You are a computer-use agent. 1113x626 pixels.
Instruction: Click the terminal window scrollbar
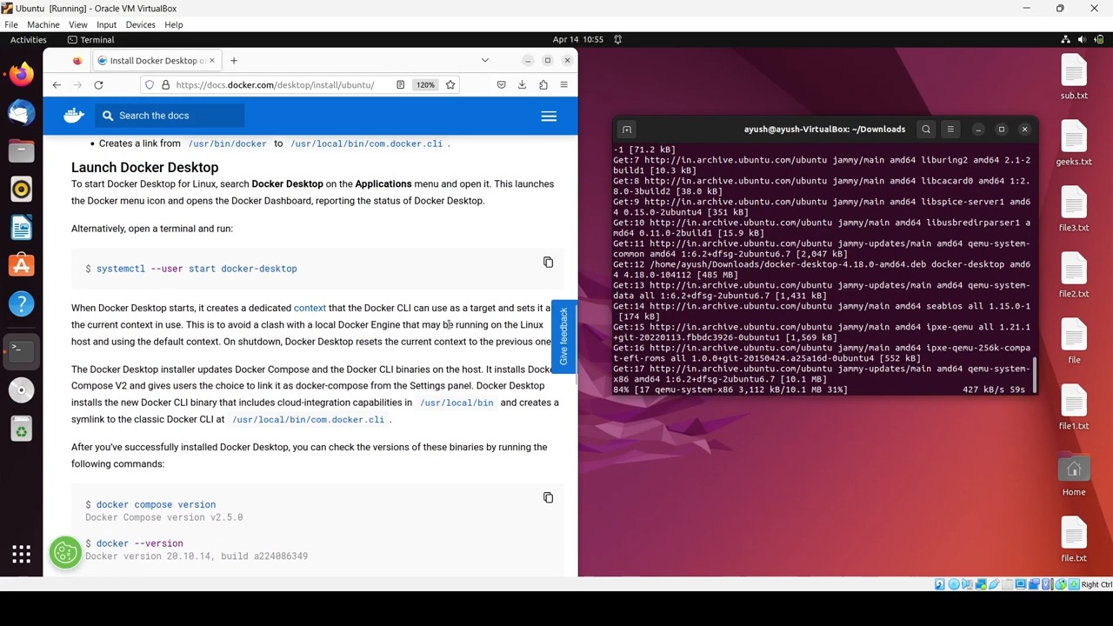click(x=1034, y=376)
